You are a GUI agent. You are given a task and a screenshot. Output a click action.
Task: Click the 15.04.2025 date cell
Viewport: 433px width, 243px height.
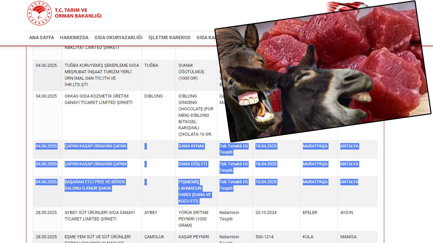pos(276,191)
